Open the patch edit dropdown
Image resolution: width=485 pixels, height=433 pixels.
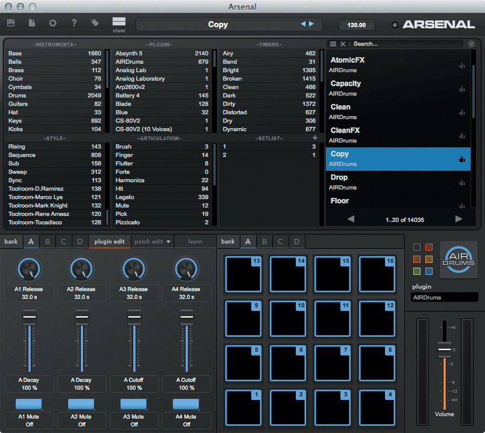(x=152, y=242)
